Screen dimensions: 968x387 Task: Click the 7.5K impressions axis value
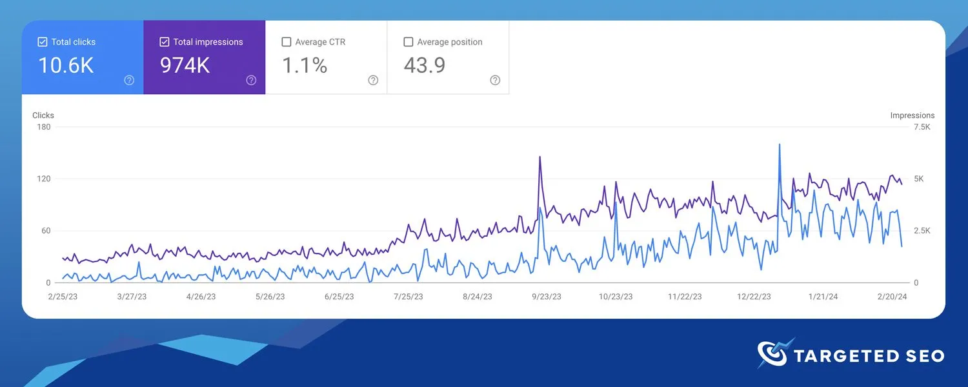923,127
